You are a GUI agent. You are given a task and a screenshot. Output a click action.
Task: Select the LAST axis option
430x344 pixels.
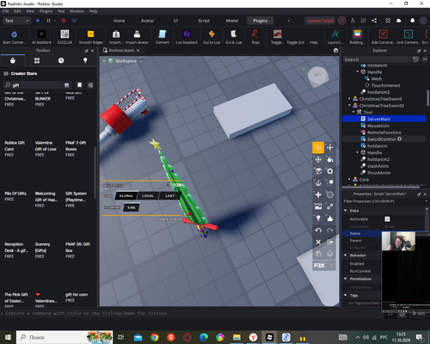click(x=169, y=196)
